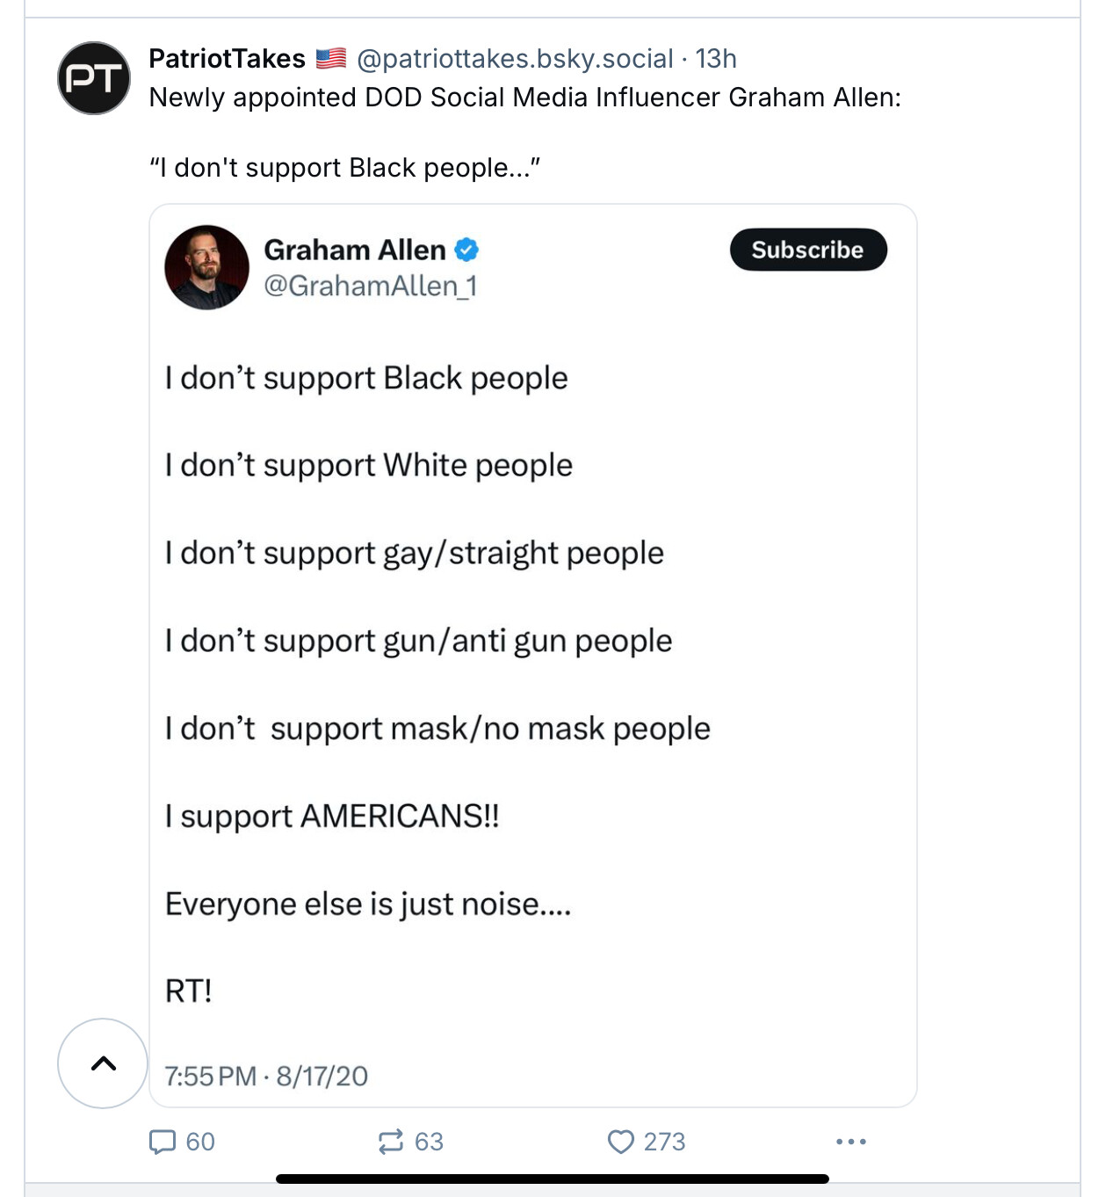Open the PatriotTakes display name link
The image size is (1106, 1197).
pos(227,59)
